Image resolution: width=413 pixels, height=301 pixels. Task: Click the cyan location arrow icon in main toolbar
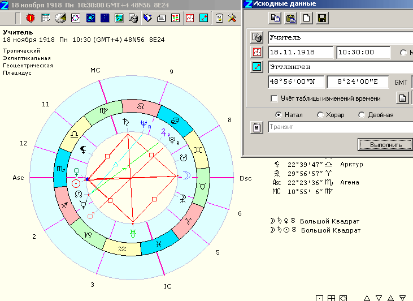pos(204,18)
